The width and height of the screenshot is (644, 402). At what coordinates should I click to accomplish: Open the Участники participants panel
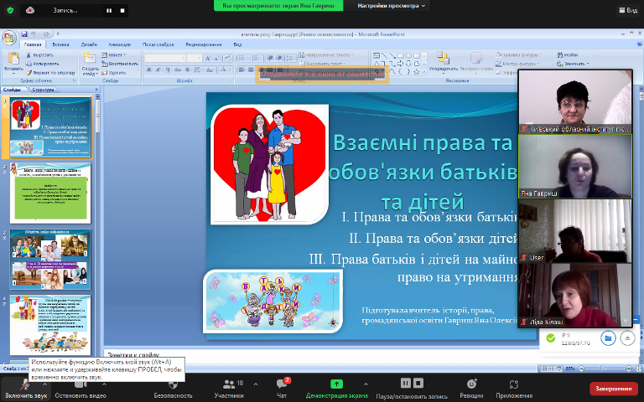point(229,388)
